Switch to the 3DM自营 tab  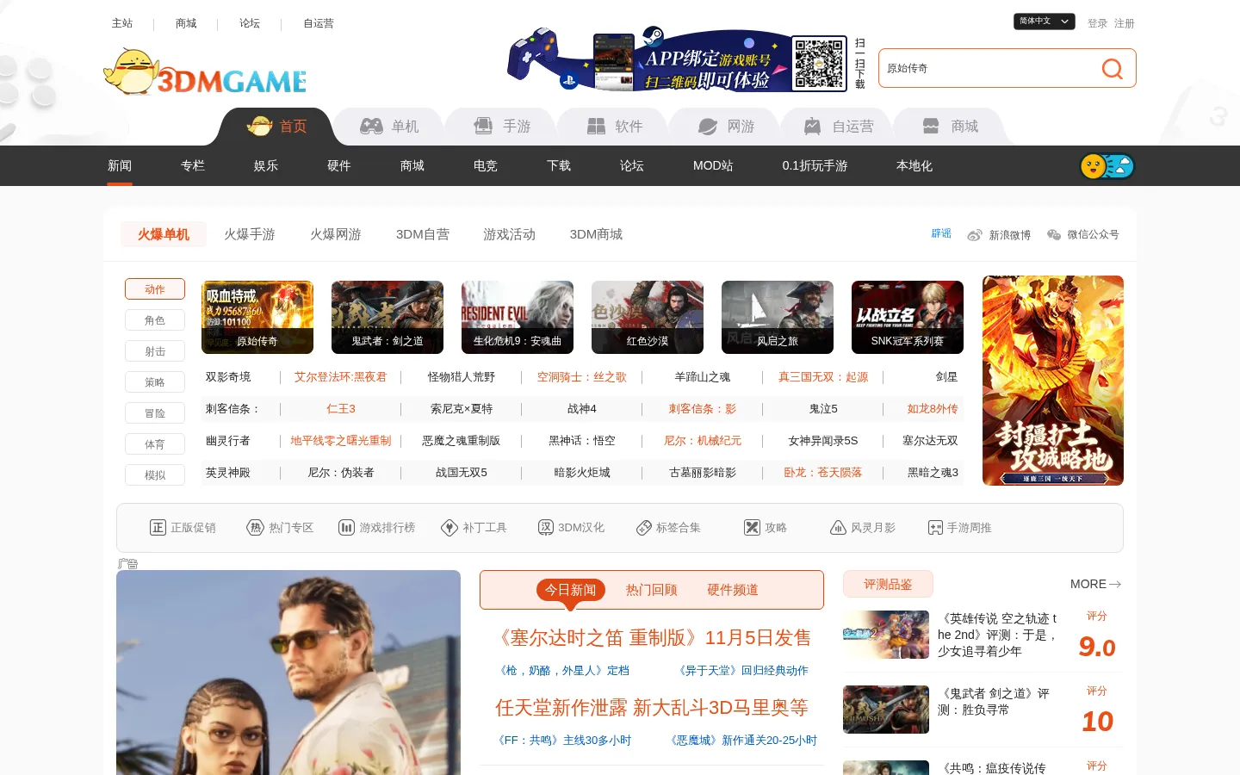click(423, 234)
